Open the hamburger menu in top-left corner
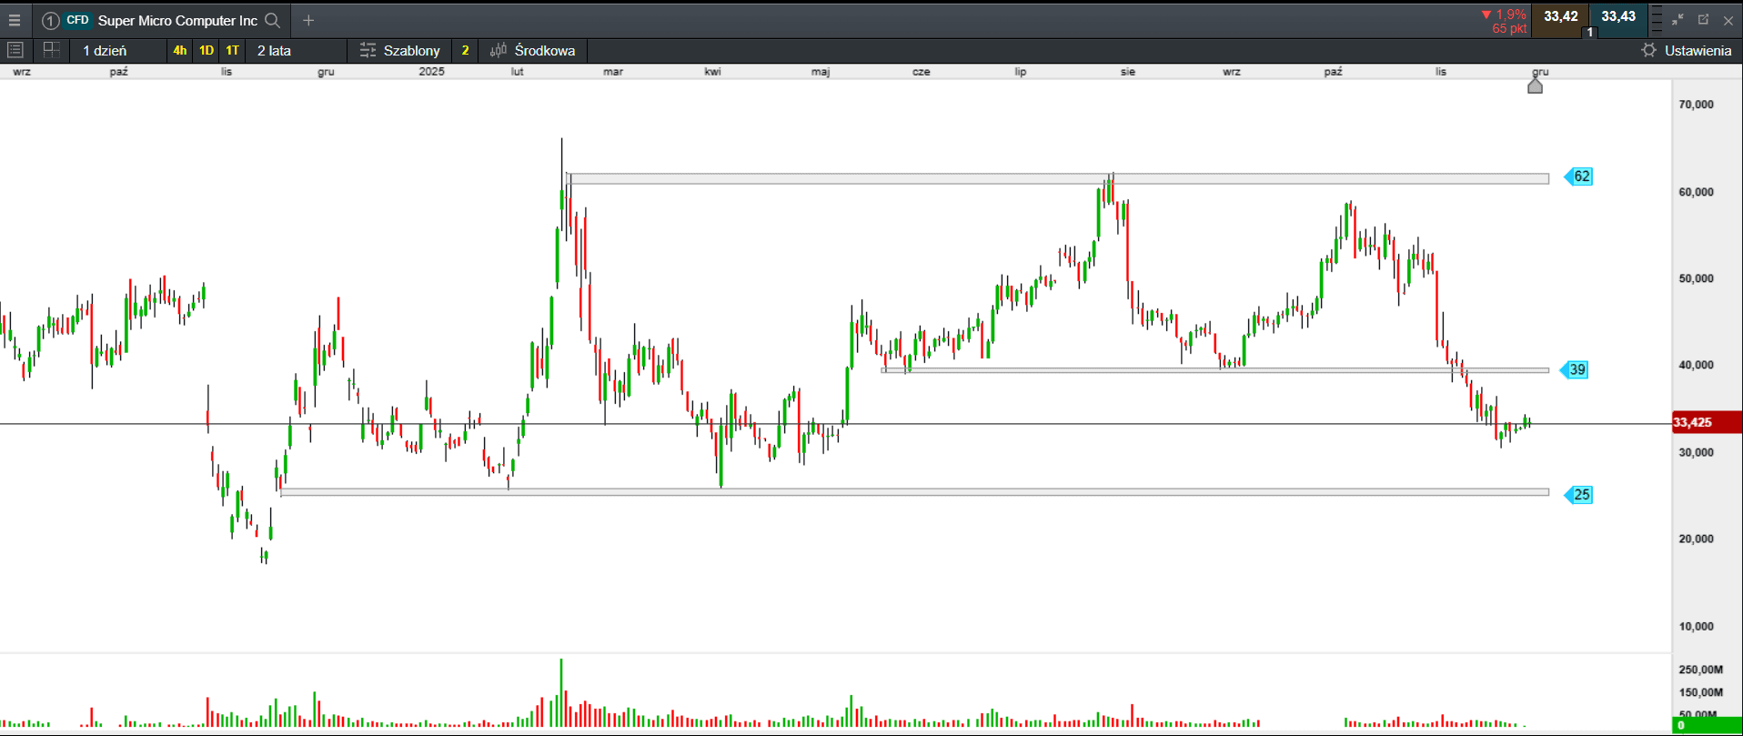 pyautogui.click(x=15, y=20)
